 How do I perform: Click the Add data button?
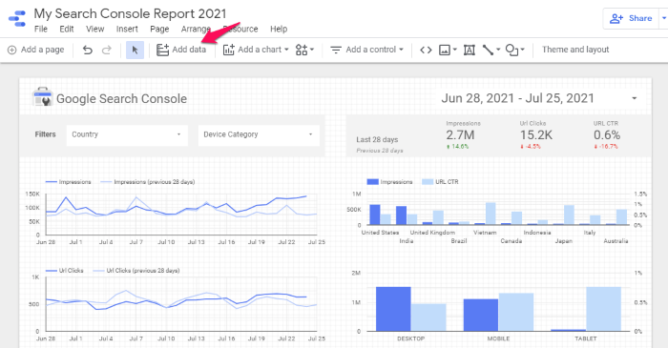tap(181, 50)
